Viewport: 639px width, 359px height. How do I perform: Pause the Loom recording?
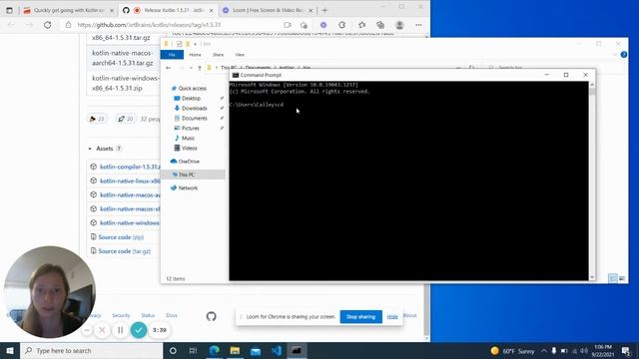point(120,330)
